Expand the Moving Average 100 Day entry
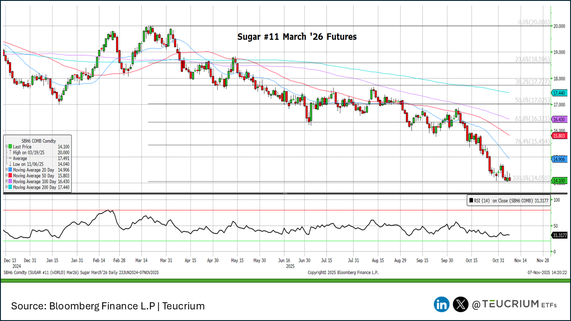Image resolution: width=571 pixels, height=321 pixels. (6, 181)
